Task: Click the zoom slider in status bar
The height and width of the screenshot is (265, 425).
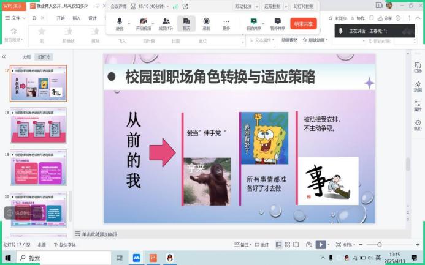Action: 379,245
